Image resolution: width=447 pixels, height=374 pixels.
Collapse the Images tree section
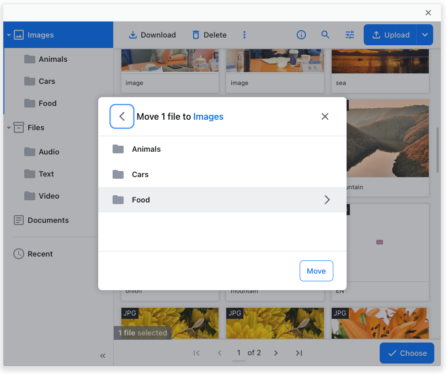[x=9, y=35]
